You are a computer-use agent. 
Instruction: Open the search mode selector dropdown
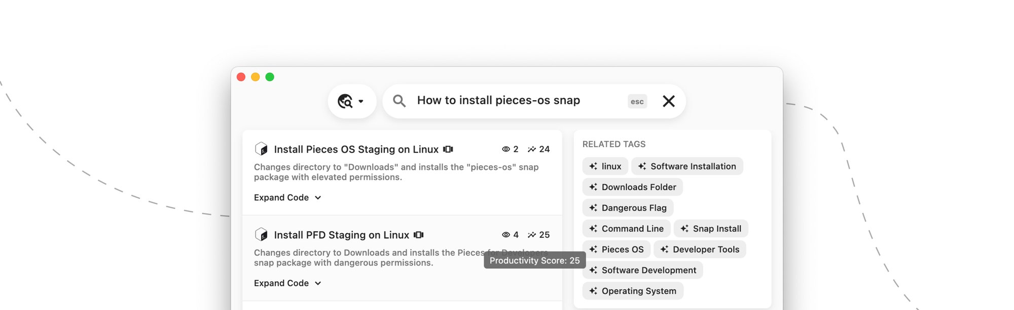click(351, 101)
